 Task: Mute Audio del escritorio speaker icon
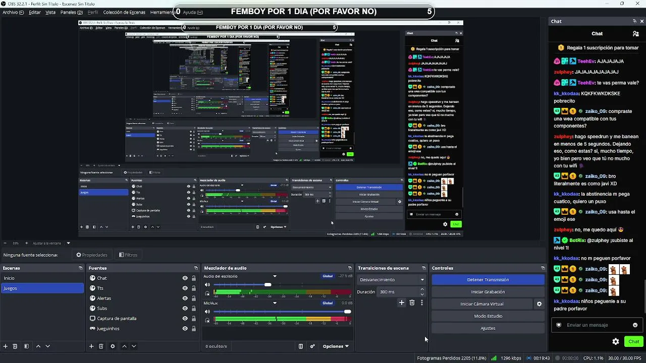[x=207, y=285]
